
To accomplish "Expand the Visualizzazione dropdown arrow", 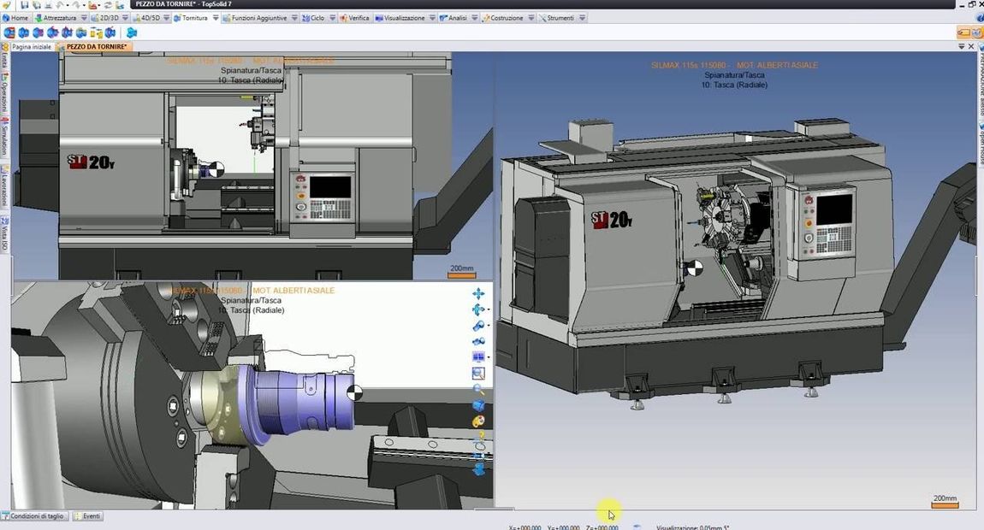I will click(432, 18).
